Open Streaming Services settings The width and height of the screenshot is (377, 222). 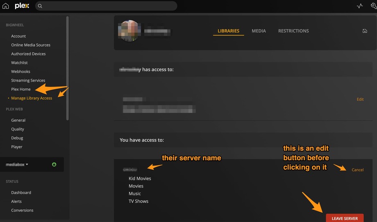coord(28,81)
